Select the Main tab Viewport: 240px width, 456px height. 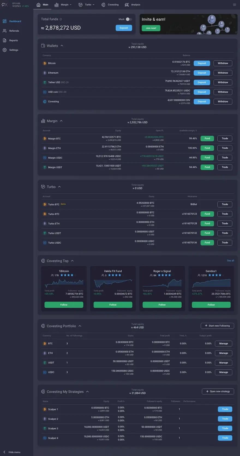click(x=42, y=5)
